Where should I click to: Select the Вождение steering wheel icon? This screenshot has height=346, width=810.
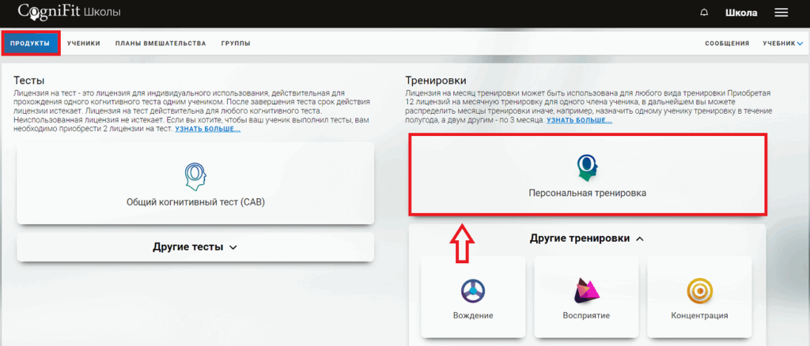473,291
